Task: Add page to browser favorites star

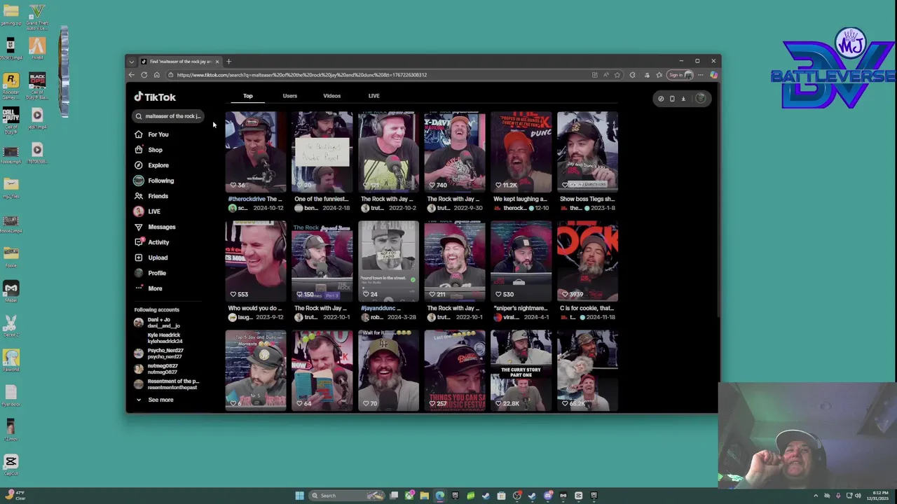Action: pyautogui.click(x=617, y=75)
